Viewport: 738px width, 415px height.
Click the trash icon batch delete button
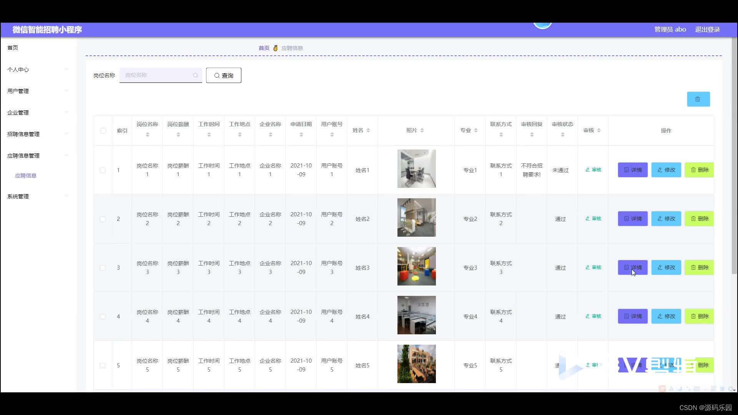698,99
